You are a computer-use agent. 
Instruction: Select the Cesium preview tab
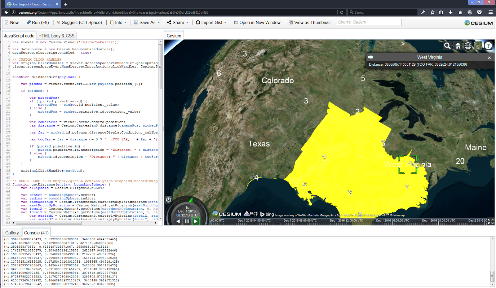(174, 36)
